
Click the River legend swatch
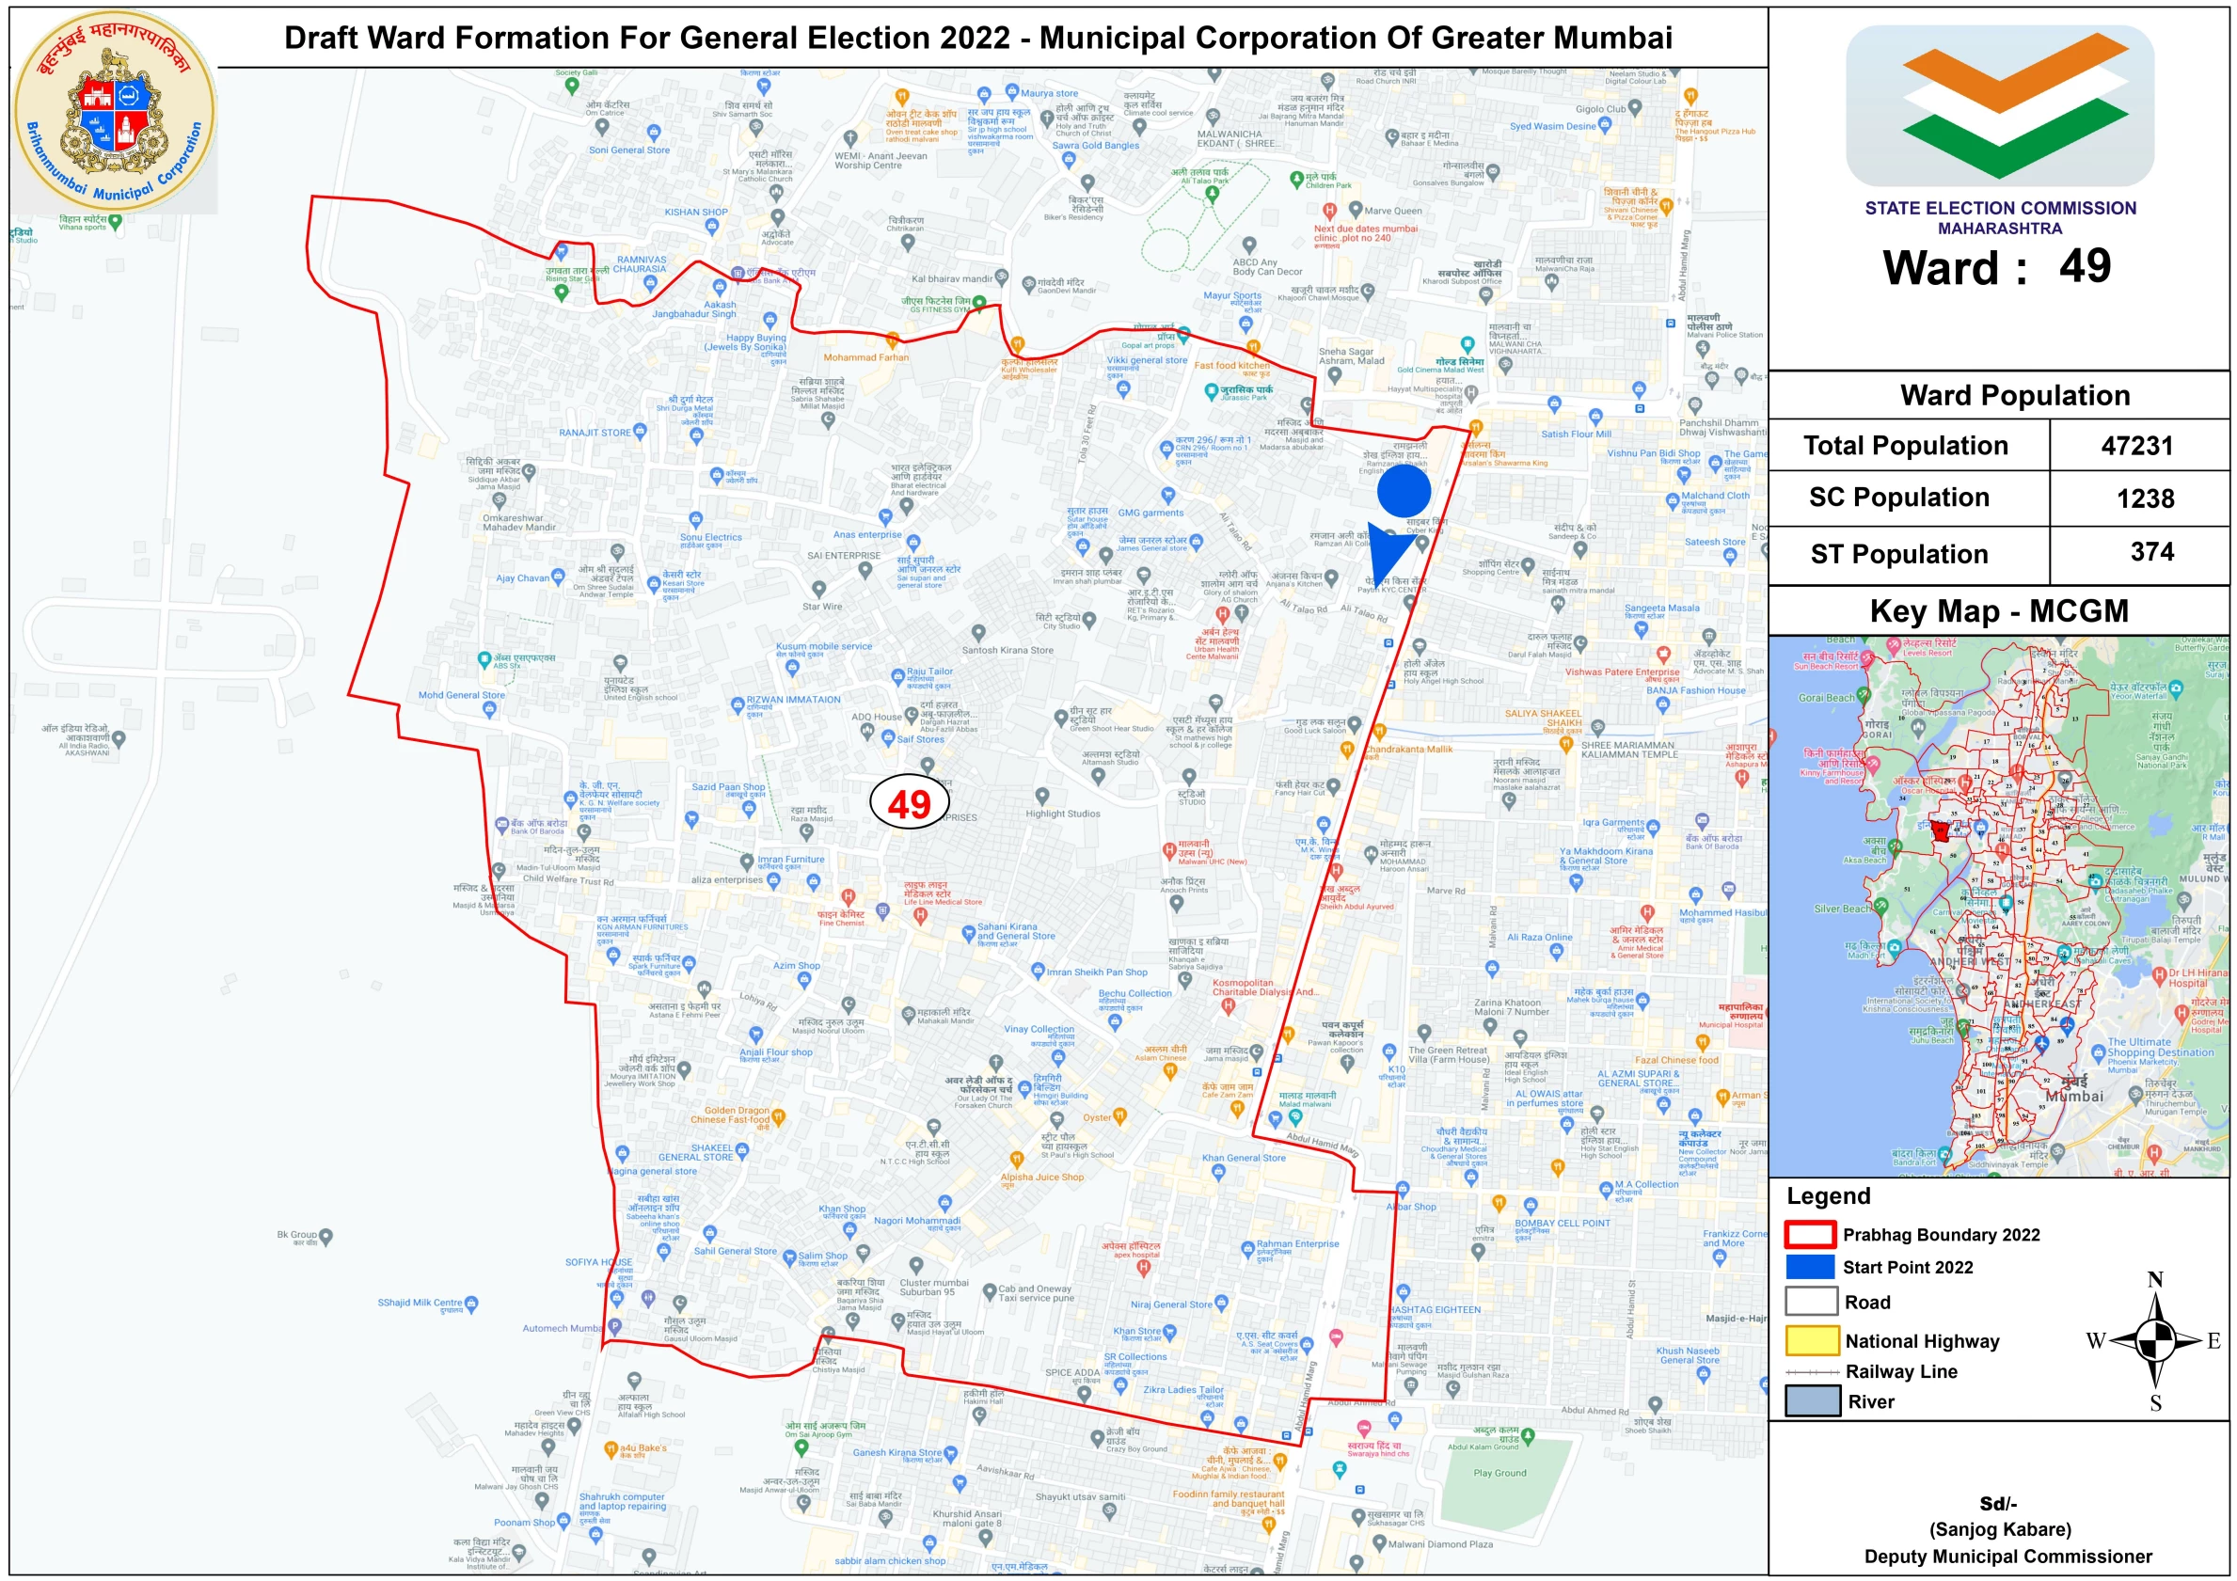click(1811, 1400)
